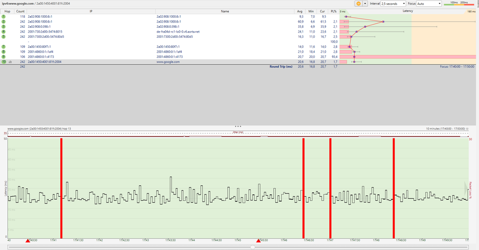Select the hop 7 number icon
This screenshot has width=479, height=250.
pos(3,46)
